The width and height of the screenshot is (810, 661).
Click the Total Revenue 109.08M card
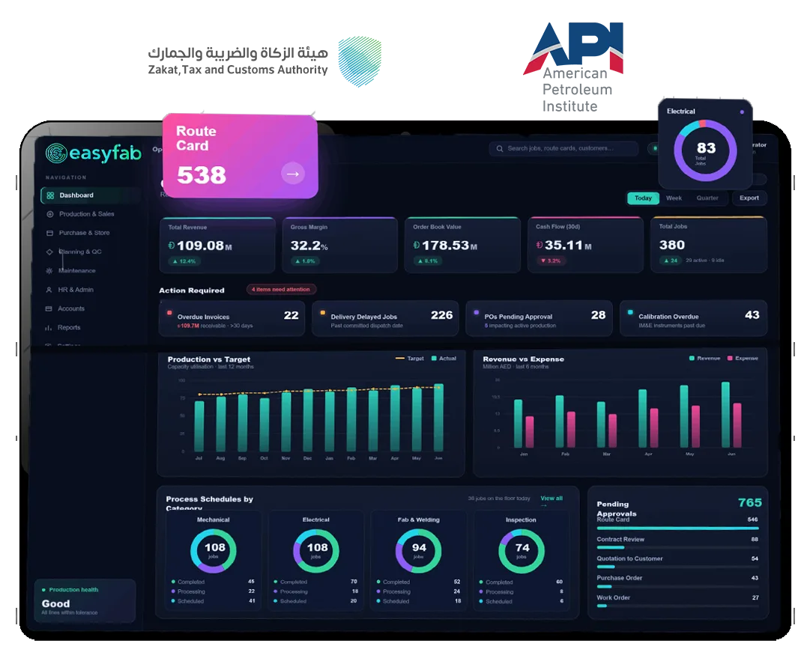tap(217, 246)
